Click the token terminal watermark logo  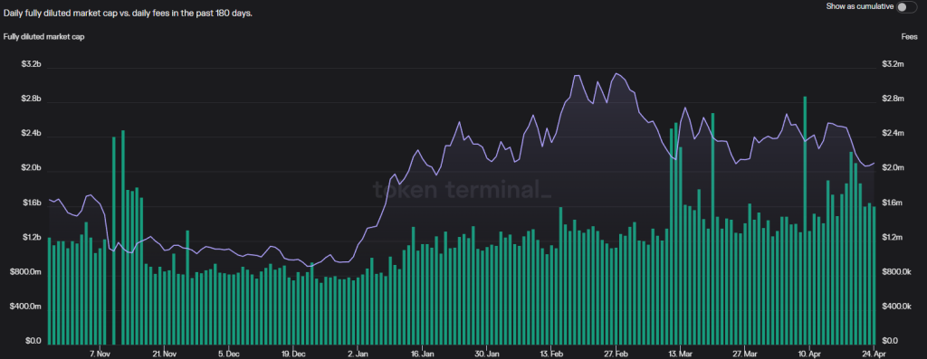[x=463, y=190]
